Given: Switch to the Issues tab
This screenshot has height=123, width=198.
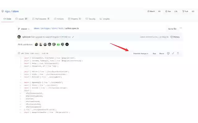Looking at the screenshot, I should 21,19.
